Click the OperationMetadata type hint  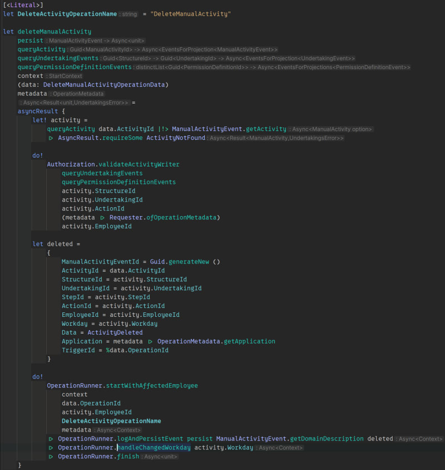(78, 94)
